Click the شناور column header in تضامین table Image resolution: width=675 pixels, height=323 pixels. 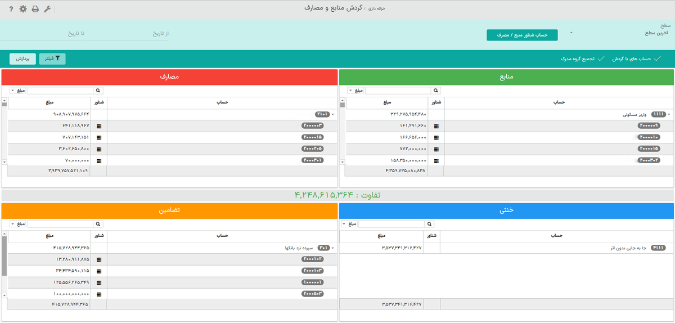98,236
